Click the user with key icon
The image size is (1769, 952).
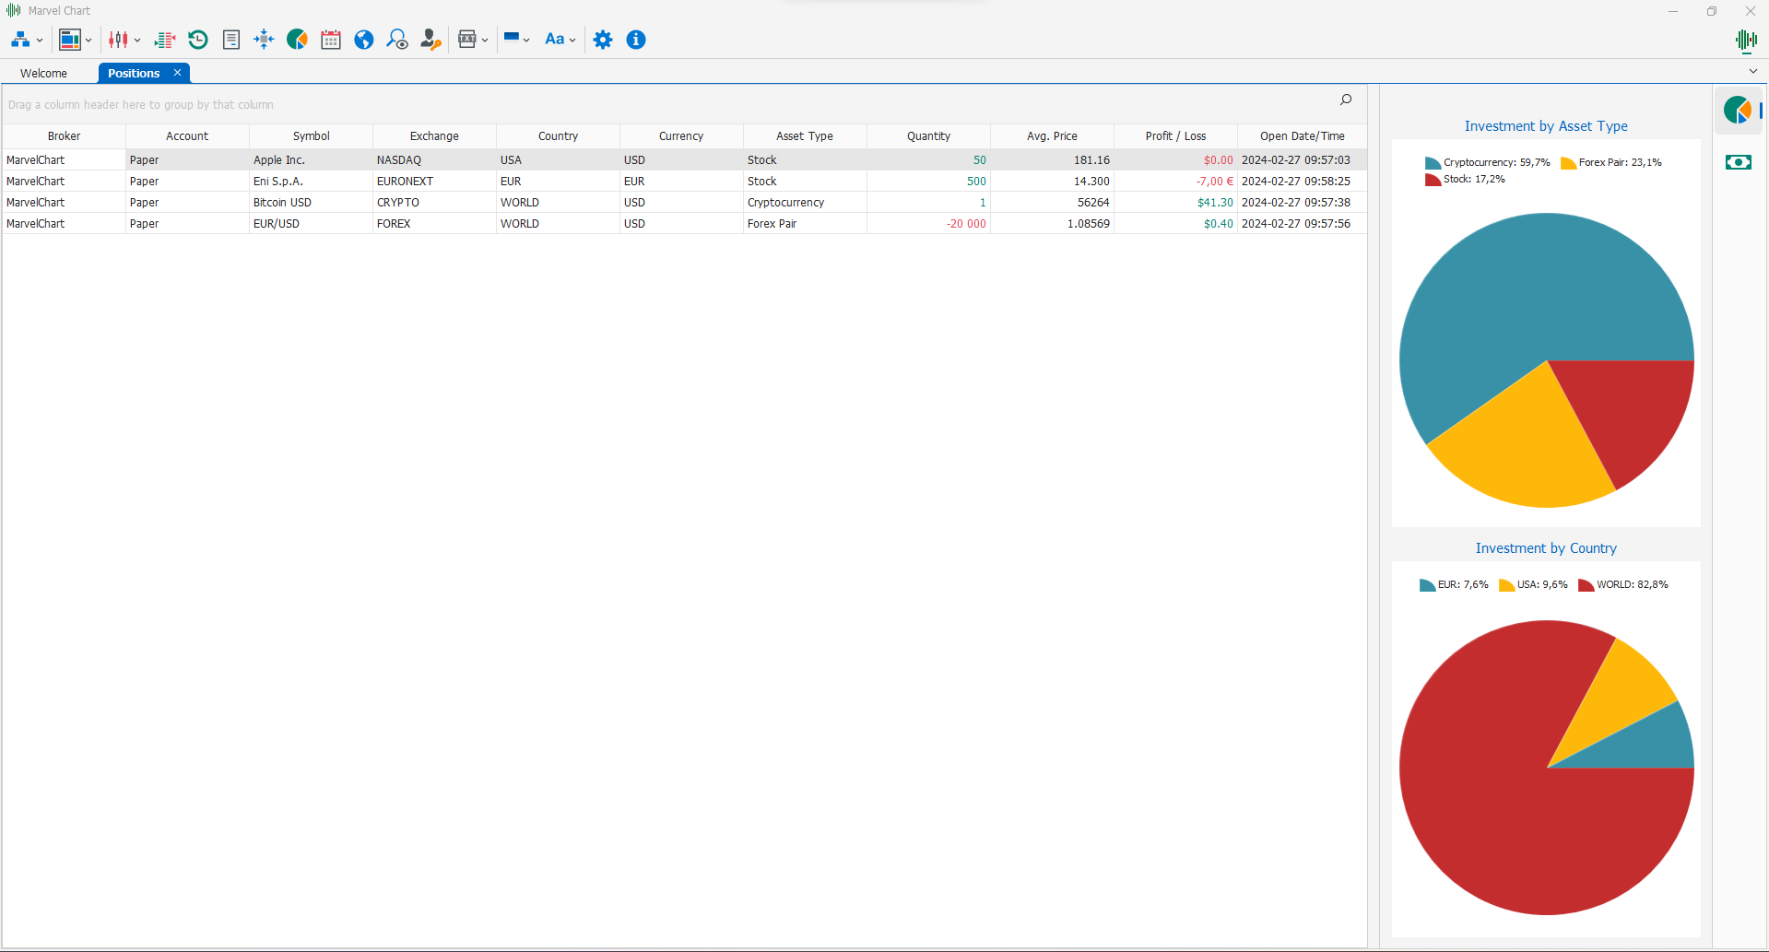[430, 40]
